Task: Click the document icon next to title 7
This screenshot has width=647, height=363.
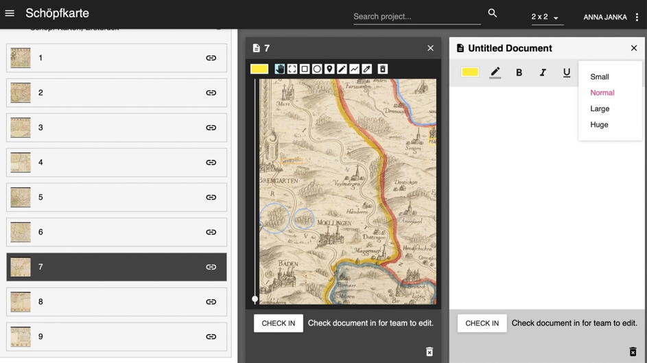Action: (x=256, y=48)
